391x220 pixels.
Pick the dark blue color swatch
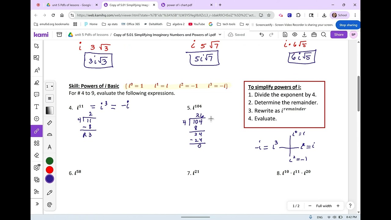(x=49, y=179)
